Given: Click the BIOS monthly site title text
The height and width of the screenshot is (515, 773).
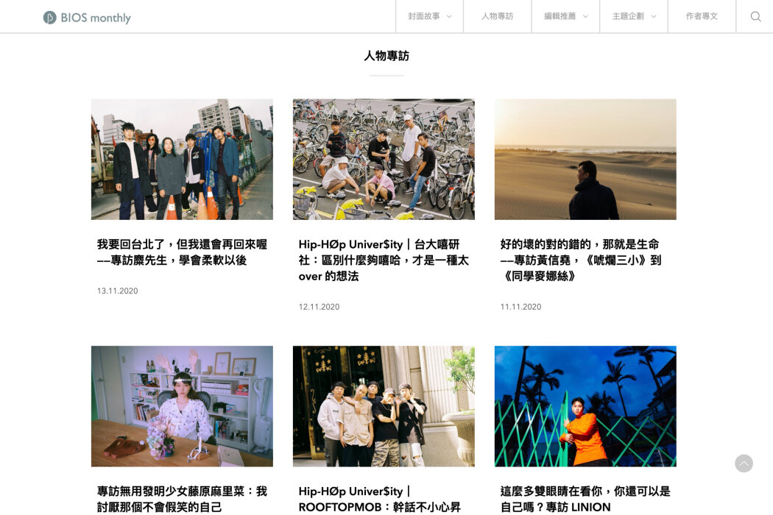Looking at the screenshot, I should (96, 18).
